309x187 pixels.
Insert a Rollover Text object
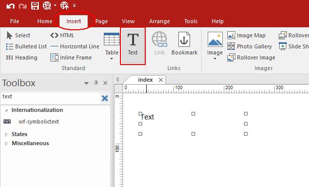(x=294, y=35)
